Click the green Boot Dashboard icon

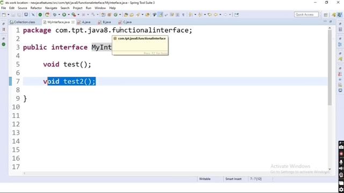tap(40, 14)
